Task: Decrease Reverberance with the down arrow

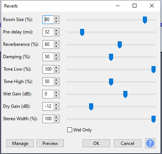Action: (56, 47)
